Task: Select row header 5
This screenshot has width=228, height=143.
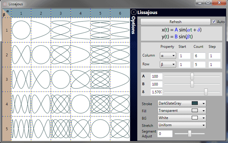Action: pos(7,129)
